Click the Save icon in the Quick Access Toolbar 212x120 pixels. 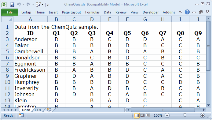point(12,5)
